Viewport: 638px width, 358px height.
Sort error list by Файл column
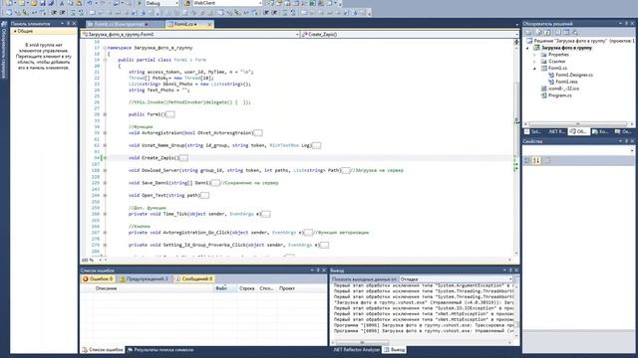coord(225,288)
